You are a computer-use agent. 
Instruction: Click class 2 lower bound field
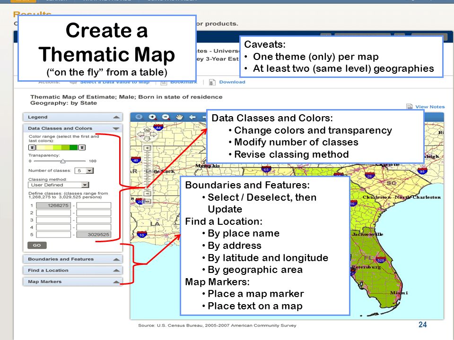53,213
